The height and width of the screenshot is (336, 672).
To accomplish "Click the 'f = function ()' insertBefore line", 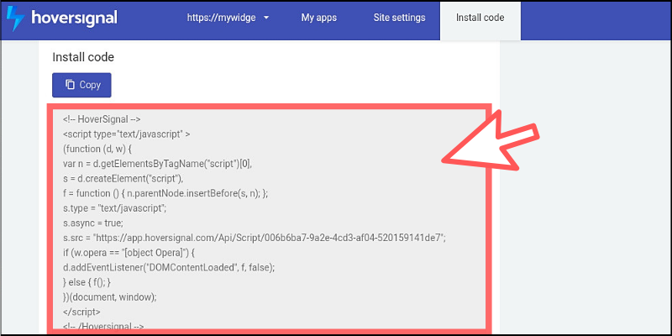I will tap(165, 193).
